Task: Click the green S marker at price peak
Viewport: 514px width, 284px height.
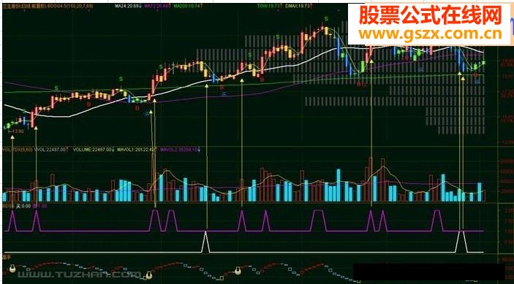Action: pyautogui.click(x=326, y=18)
